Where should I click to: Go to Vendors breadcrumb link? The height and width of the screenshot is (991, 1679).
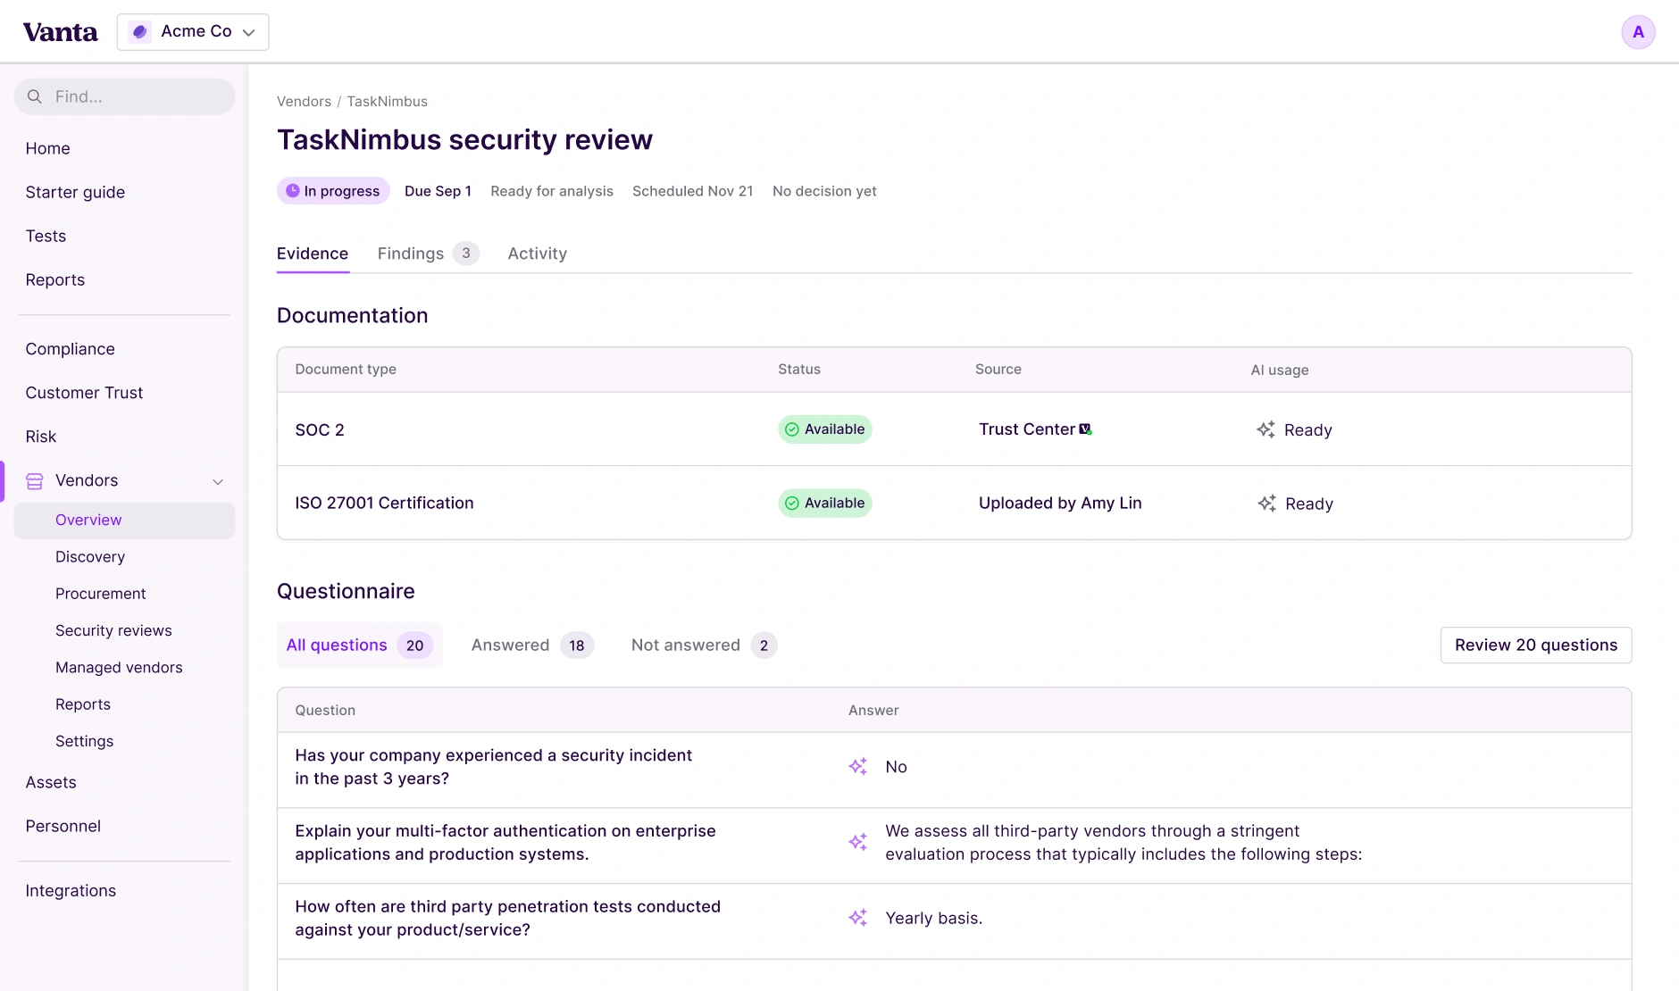304,102
